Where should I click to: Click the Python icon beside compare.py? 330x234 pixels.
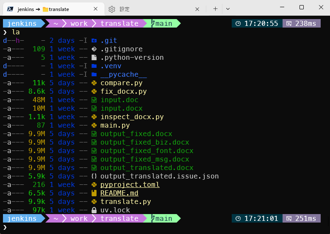[94, 83]
